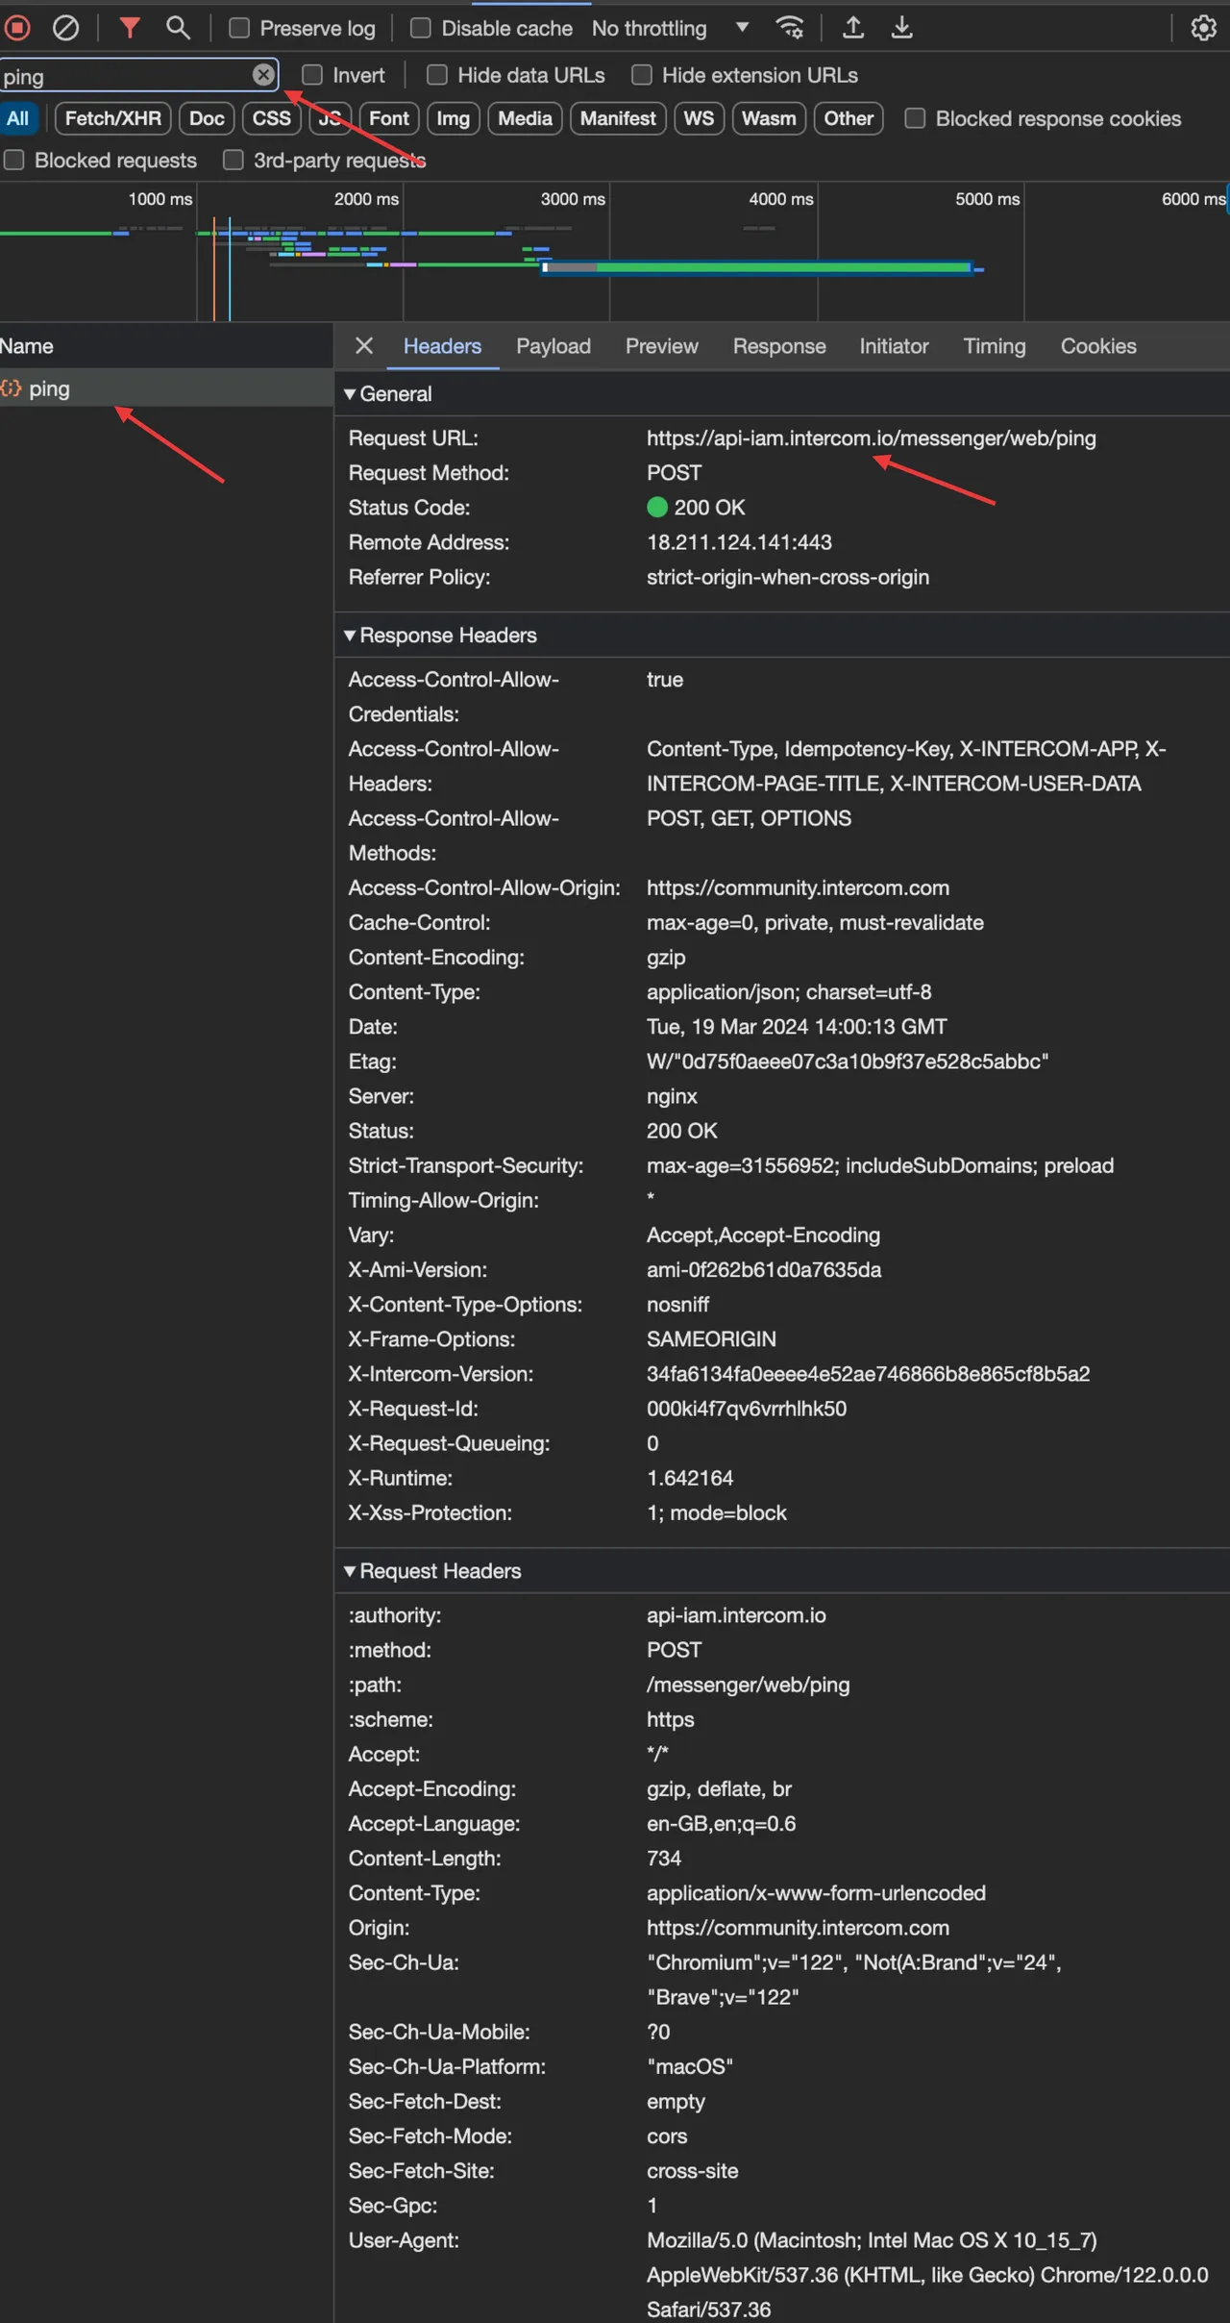The height and width of the screenshot is (2323, 1230).
Task: Open the Response tab
Action: pos(779,346)
